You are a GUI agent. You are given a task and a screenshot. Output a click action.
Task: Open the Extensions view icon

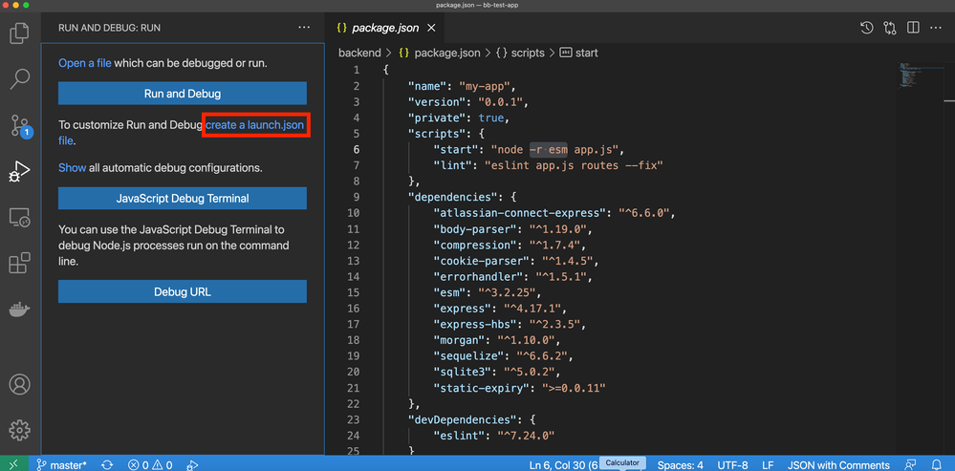click(x=19, y=264)
